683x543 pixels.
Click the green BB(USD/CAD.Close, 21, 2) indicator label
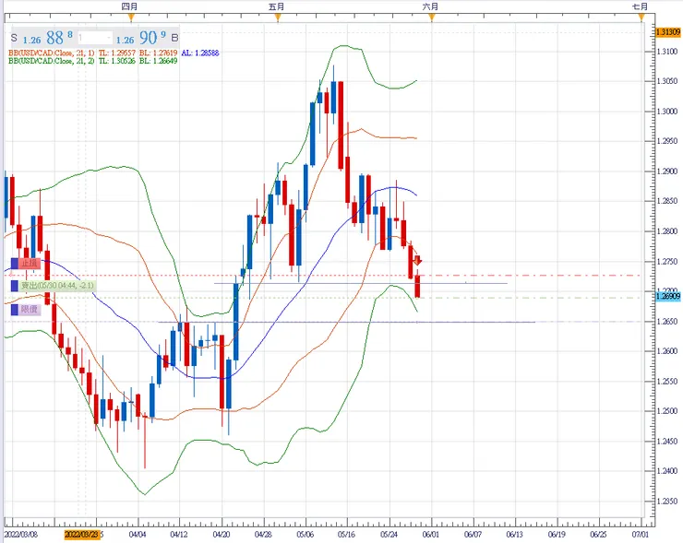pos(52,61)
